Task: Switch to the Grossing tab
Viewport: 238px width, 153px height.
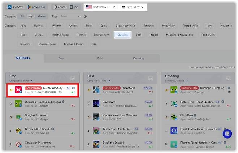Action: coord(139,58)
